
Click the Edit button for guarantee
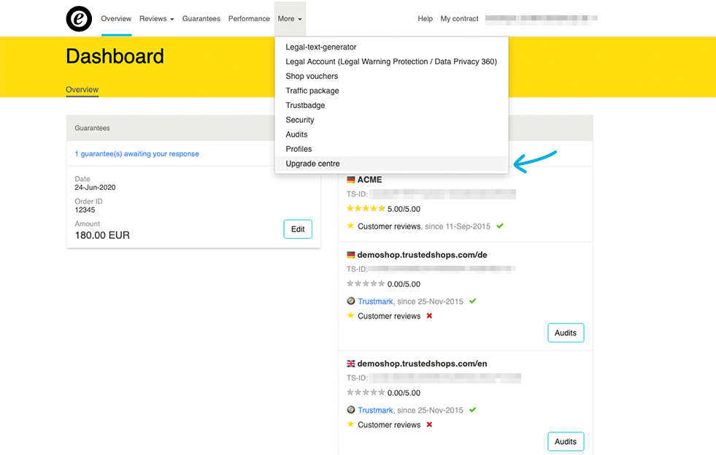(298, 229)
